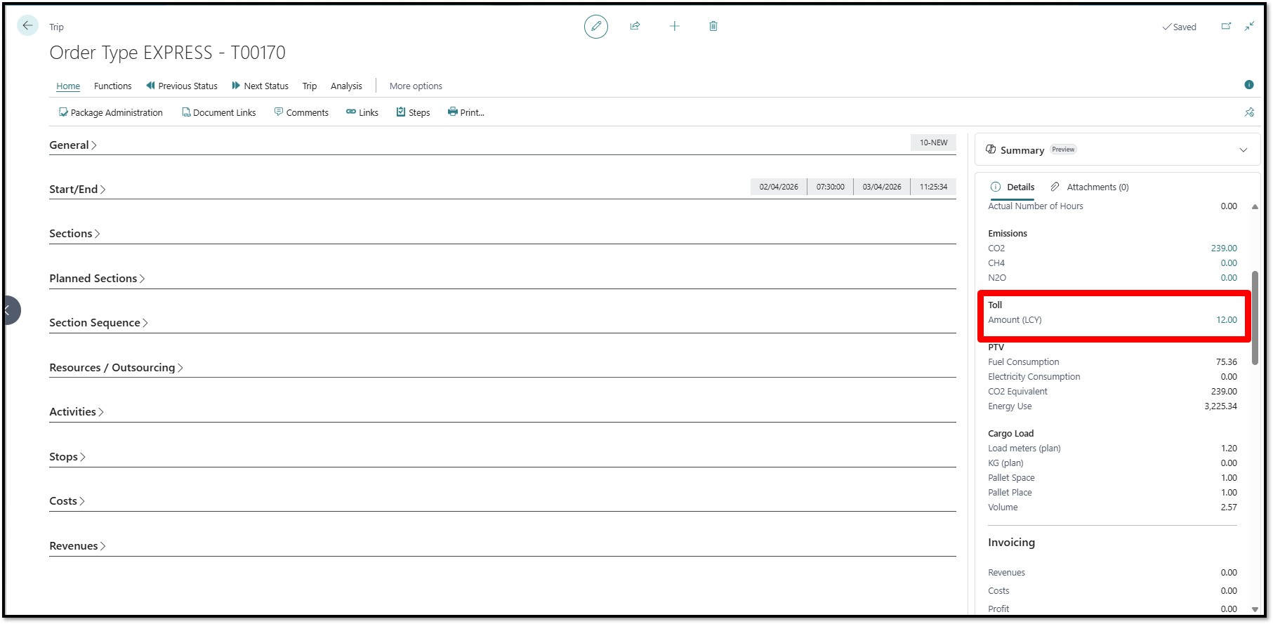1273x624 pixels.
Task: Click the pin action bar icon
Action: tap(1249, 112)
